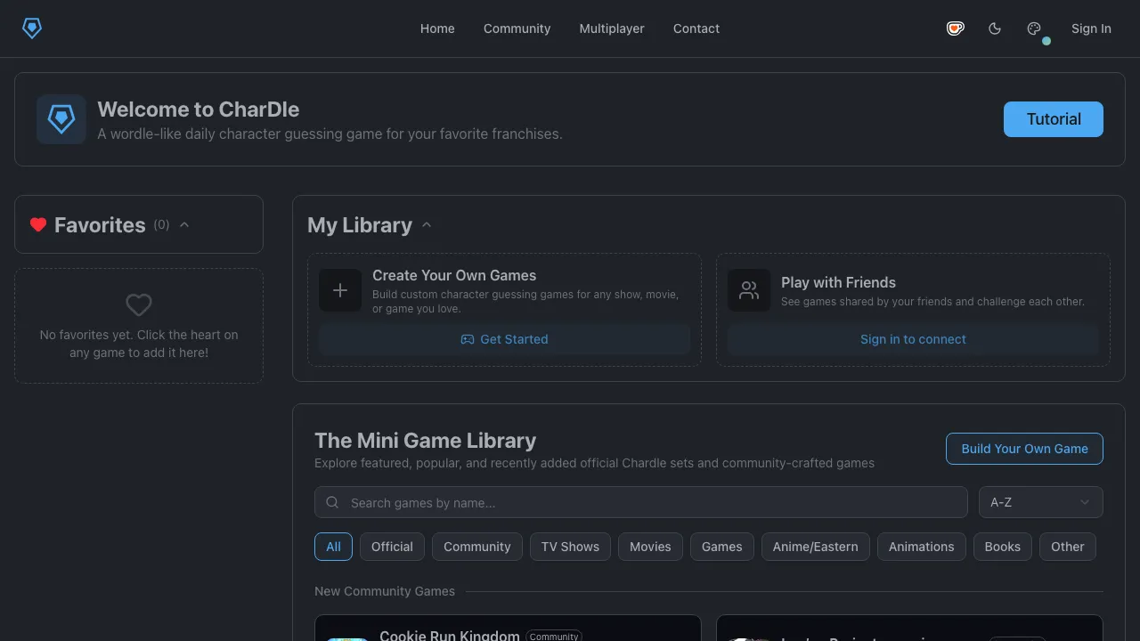Open Community in the top navigation

(517, 28)
